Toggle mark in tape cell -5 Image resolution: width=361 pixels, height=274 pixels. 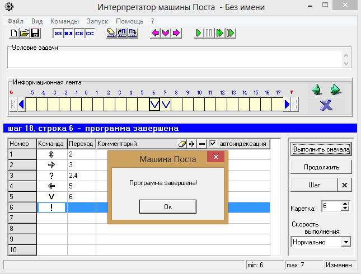31,105
